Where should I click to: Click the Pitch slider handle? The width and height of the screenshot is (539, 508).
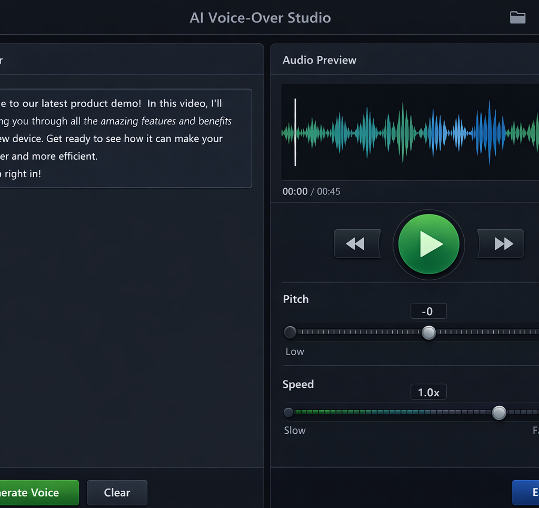tap(428, 332)
